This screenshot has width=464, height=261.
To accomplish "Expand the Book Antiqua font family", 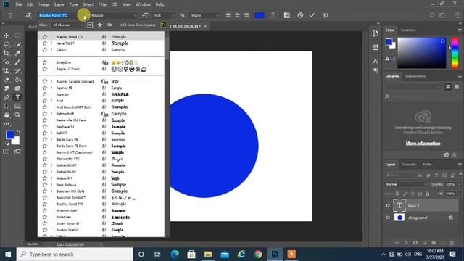I will pos(51,185).
